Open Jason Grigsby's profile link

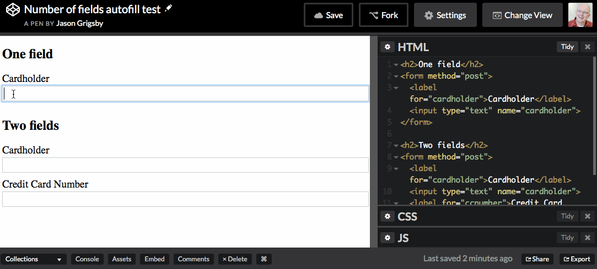pos(79,24)
